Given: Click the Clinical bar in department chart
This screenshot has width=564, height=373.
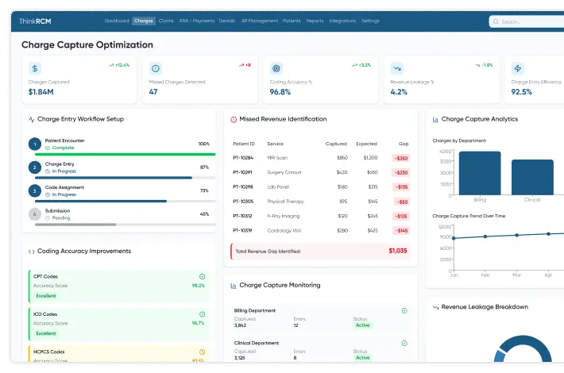Looking at the screenshot, I should (x=532, y=177).
